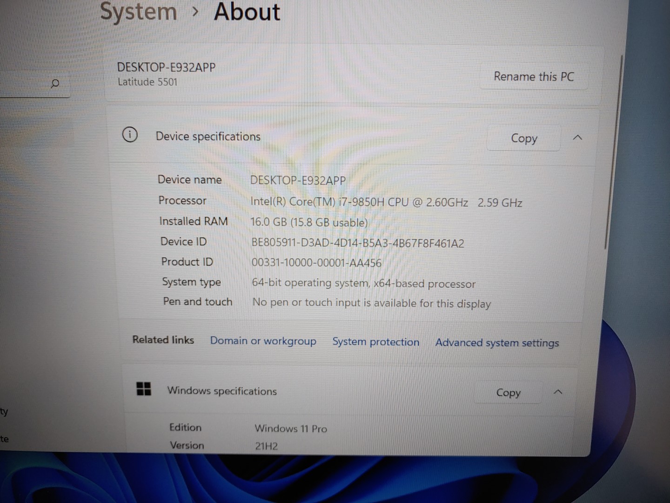Click the System type label
This screenshot has height=503, width=670.
point(191,282)
